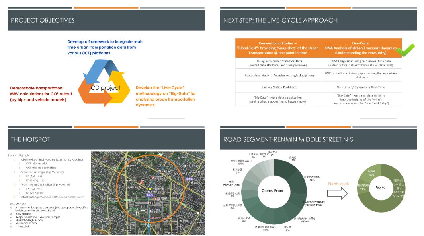Click the "Linear / Static / Post-Facto" table cell
Screen dimensions: 424x236
(x=277, y=87)
